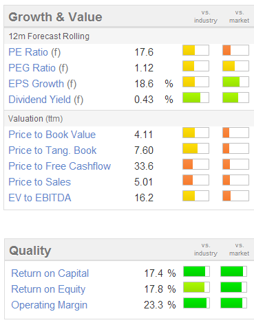Viewport: 254px width, 327px height.
Task: Click the Growth & Value section header
Action: coord(55,17)
